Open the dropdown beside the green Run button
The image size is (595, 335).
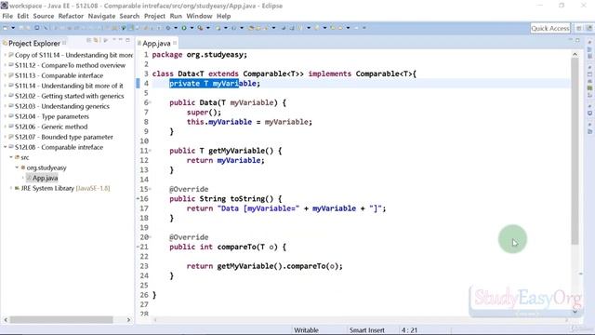point(192,28)
